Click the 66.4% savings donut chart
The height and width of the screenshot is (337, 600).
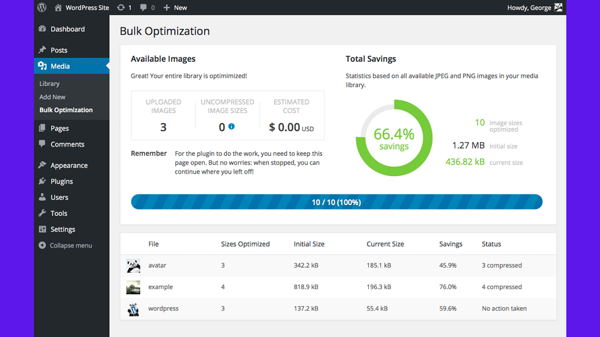(x=394, y=138)
